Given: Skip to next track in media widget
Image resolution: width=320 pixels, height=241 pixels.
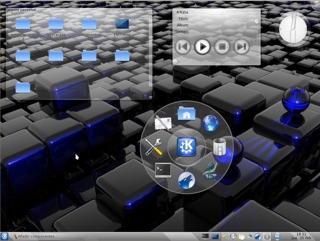Looking at the screenshot, I should 242,47.
